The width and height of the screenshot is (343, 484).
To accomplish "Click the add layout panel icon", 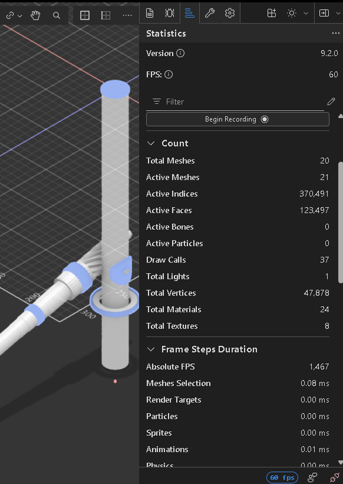I will pos(272,13).
